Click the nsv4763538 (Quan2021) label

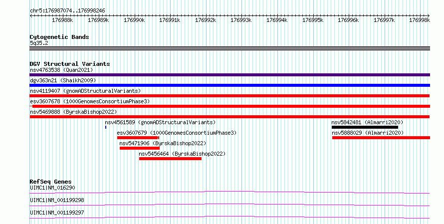[x=61, y=70]
